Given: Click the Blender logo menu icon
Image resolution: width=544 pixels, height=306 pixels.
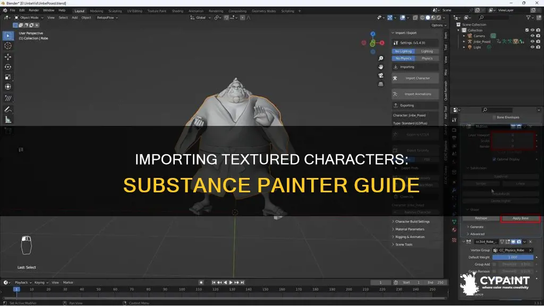Looking at the screenshot, I should [5, 11].
